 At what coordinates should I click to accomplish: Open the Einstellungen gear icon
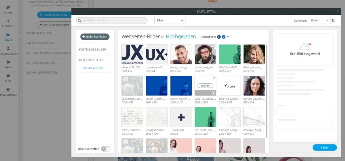point(8,90)
